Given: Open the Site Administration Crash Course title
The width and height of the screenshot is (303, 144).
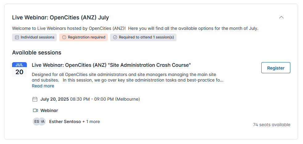Looking at the screenshot, I should (x=111, y=65).
